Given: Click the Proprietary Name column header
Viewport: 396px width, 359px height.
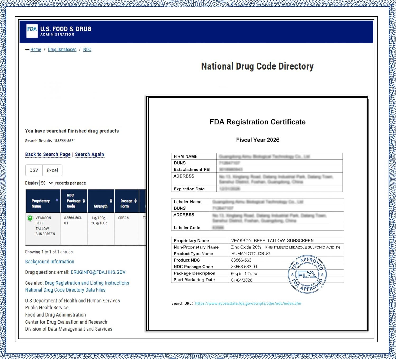Looking at the screenshot, I should (43, 201).
